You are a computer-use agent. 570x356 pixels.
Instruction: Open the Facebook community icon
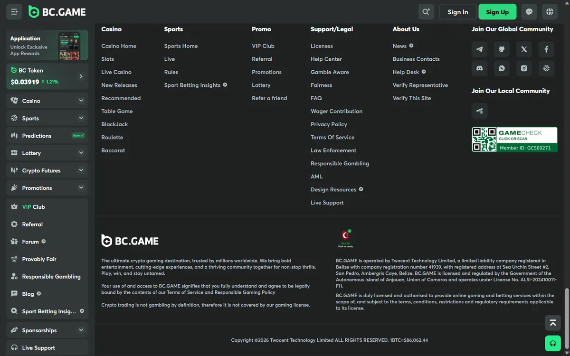point(546,49)
